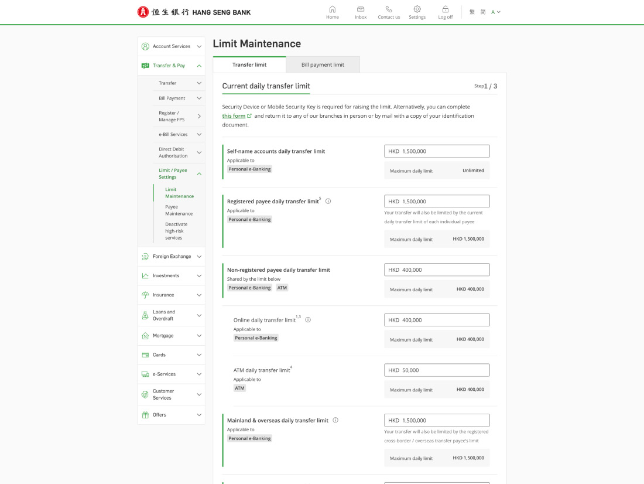Screen dimensions: 644x484
Task: Click the Log off padlock icon
Action: coord(446,9)
